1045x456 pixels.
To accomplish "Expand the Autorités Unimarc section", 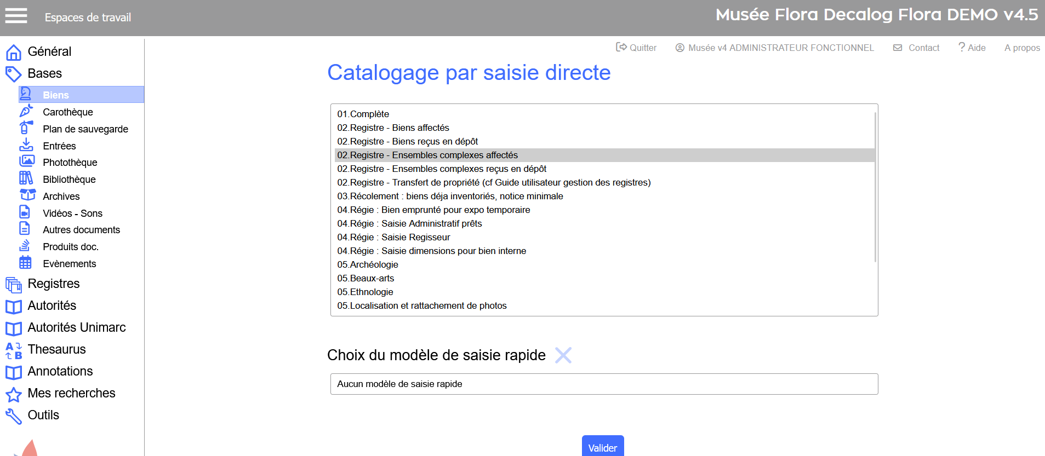I will [x=77, y=327].
